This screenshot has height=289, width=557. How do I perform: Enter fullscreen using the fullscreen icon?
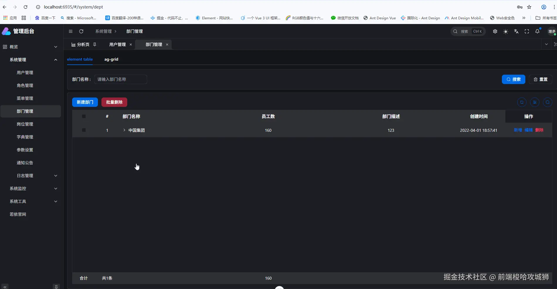coord(527,31)
